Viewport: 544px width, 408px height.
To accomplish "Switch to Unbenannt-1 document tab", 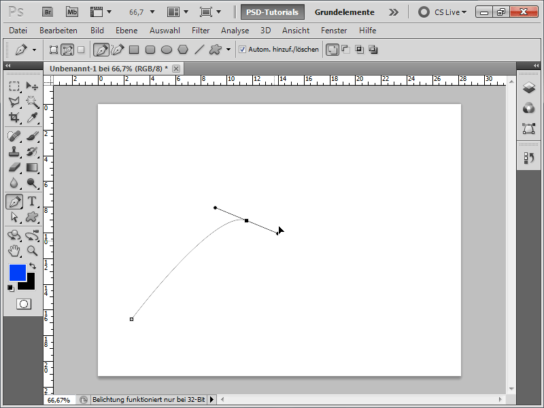I will coord(109,69).
